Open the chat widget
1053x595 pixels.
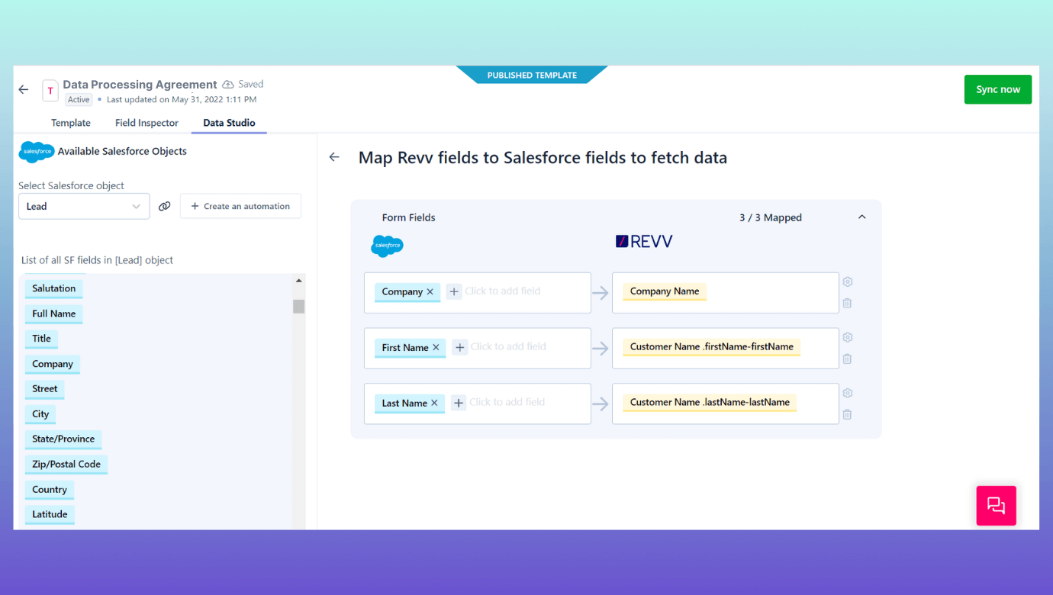[x=997, y=506]
